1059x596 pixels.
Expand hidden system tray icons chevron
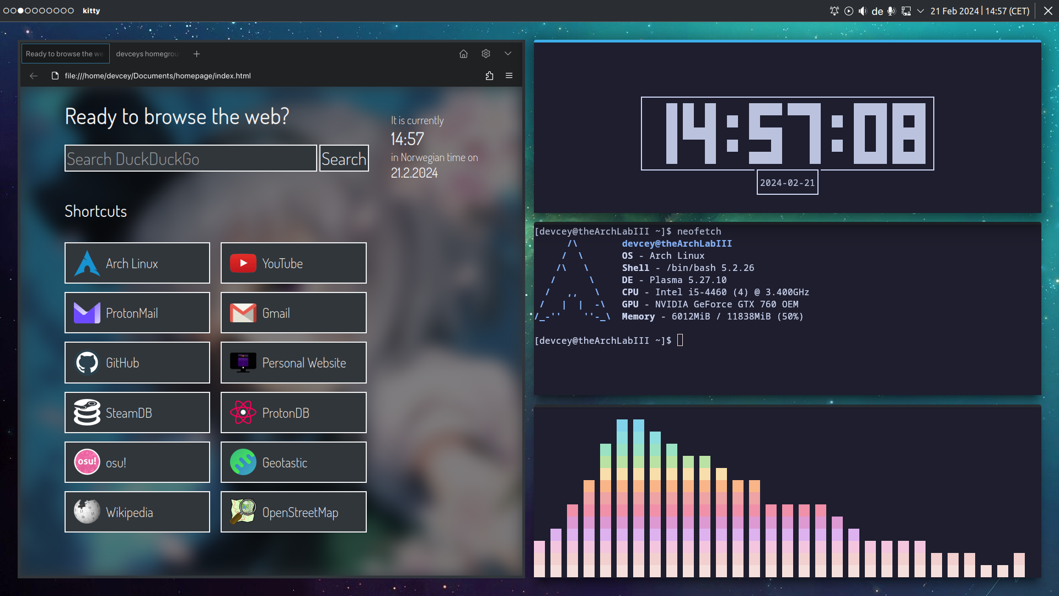pos(921,11)
